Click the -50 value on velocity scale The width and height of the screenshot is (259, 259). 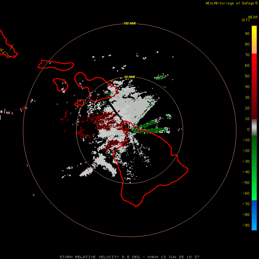coord(246,183)
